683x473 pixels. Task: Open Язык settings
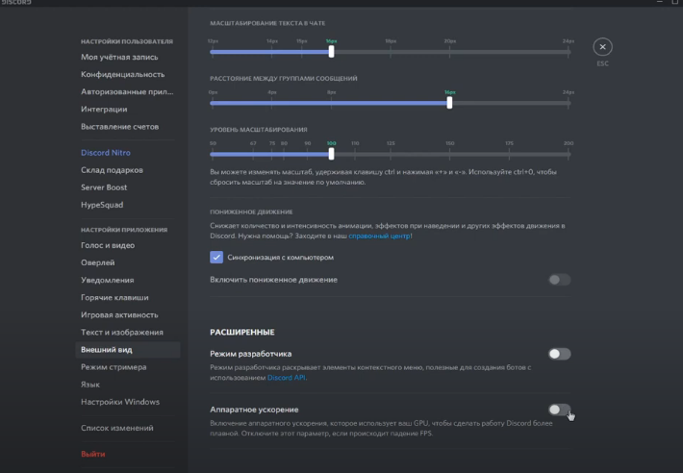pyautogui.click(x=90, y=385)
